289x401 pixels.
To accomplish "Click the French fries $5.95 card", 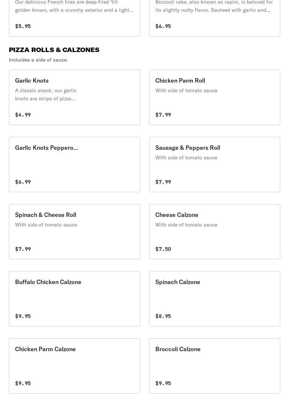I will (74, 18).
